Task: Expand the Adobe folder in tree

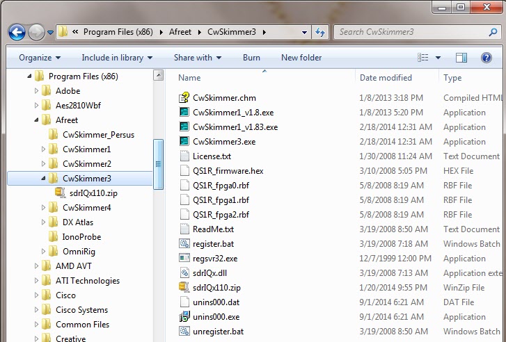Action: [36, 91]
